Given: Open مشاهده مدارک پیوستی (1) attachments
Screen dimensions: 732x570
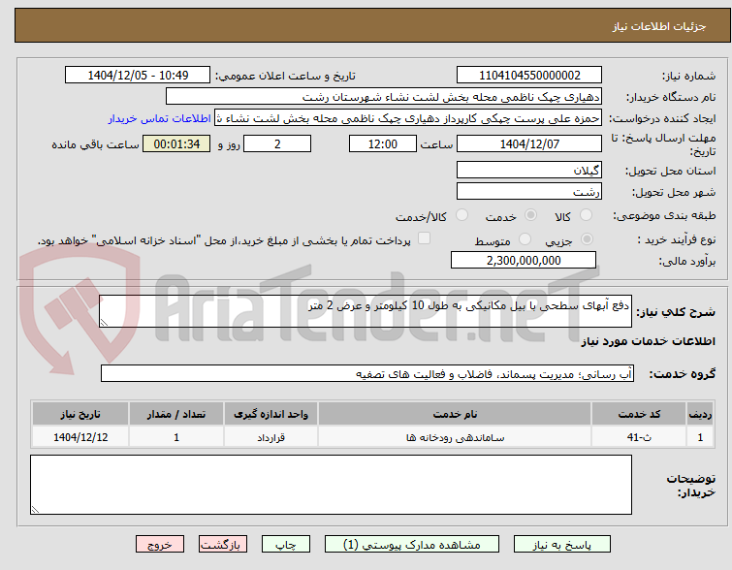Looking at the screenshot, I should 412,545.
